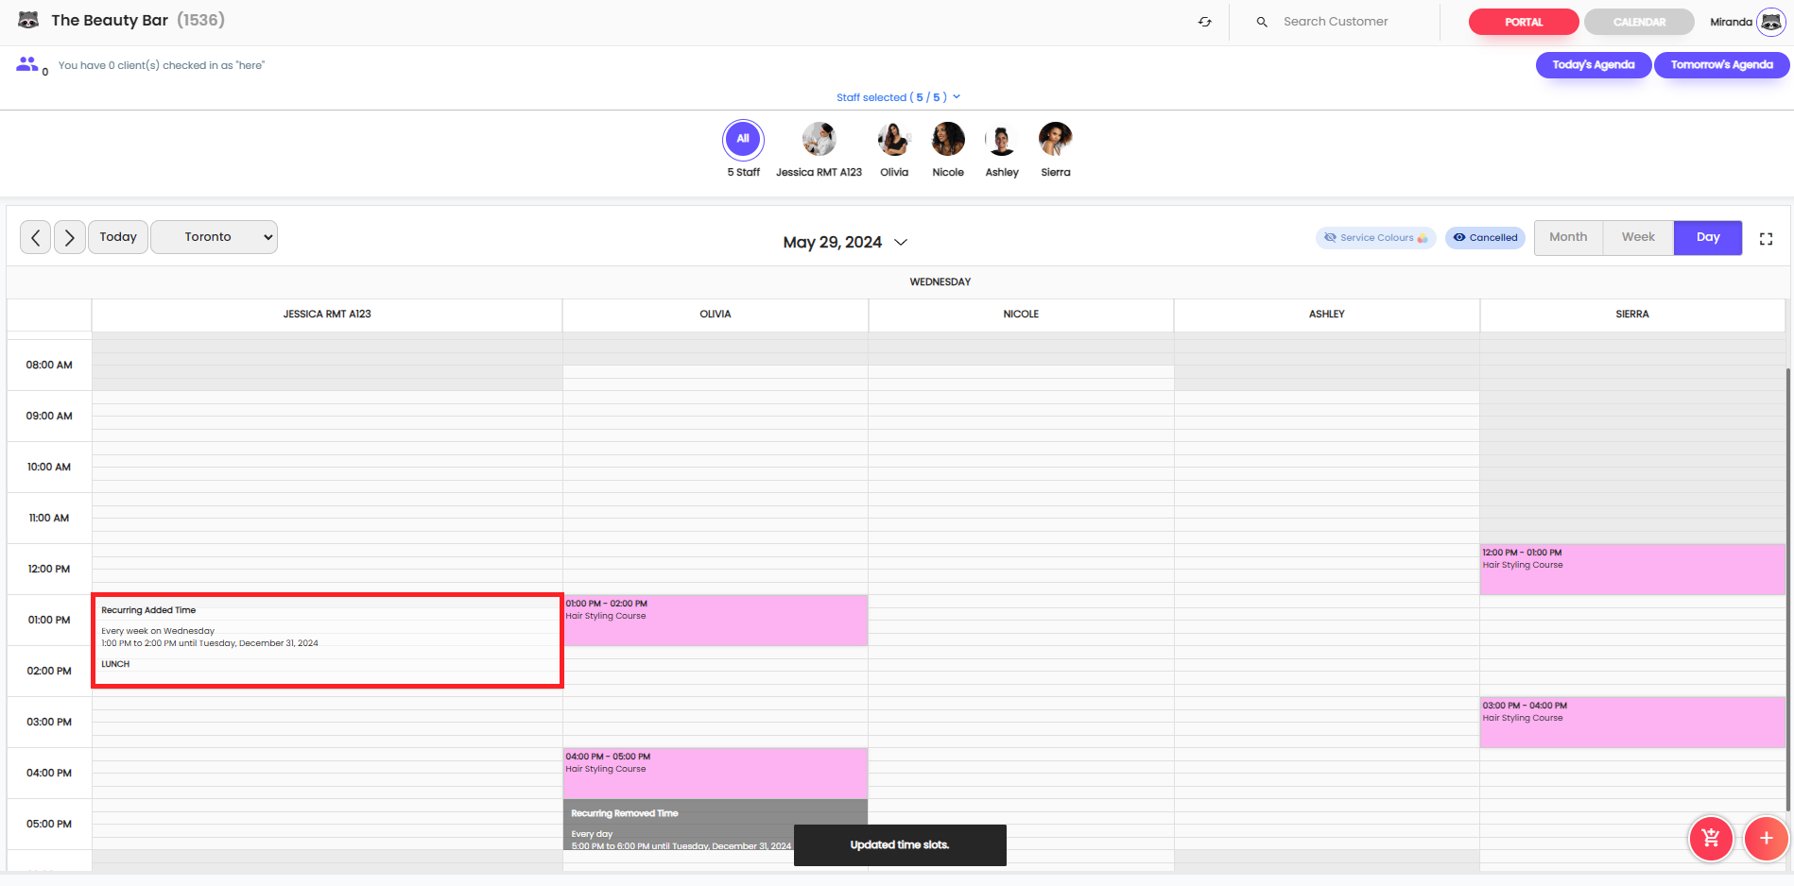Click the raccoon logo beside The Beauty Bar
The image size is (1794, 886).
pos(28,20)
